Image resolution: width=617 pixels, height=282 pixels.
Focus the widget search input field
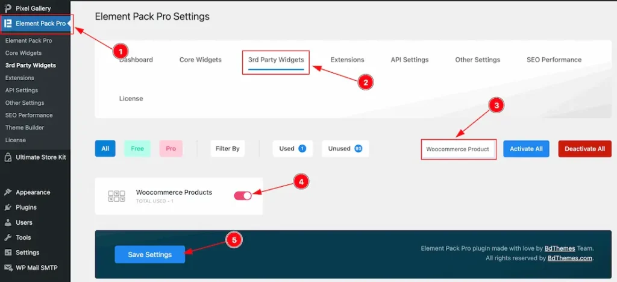(x=459, y=149)
